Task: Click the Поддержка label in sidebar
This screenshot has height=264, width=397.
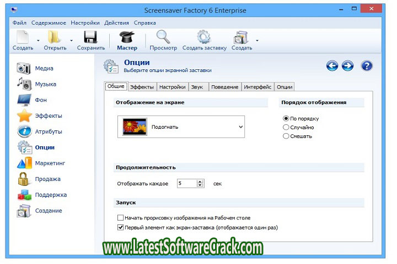Action: [x=51, y=195]
